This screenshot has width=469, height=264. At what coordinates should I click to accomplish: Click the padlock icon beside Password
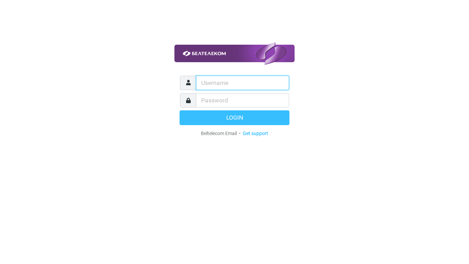pyautogui.click(x=188, y=100)
